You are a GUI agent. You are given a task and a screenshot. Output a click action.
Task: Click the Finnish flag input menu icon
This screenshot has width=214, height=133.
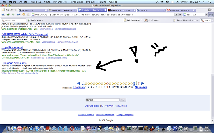[x=172, y=2]
